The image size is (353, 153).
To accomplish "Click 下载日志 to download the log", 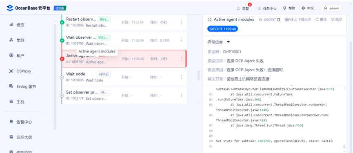I will pyautogui.click(x=302, y=20).
